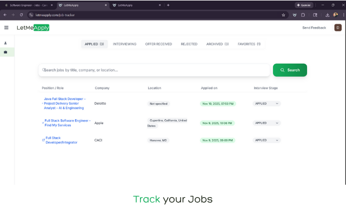Click the Deloitte company cell
Screen dimensions: 346x216
point(100,103)
